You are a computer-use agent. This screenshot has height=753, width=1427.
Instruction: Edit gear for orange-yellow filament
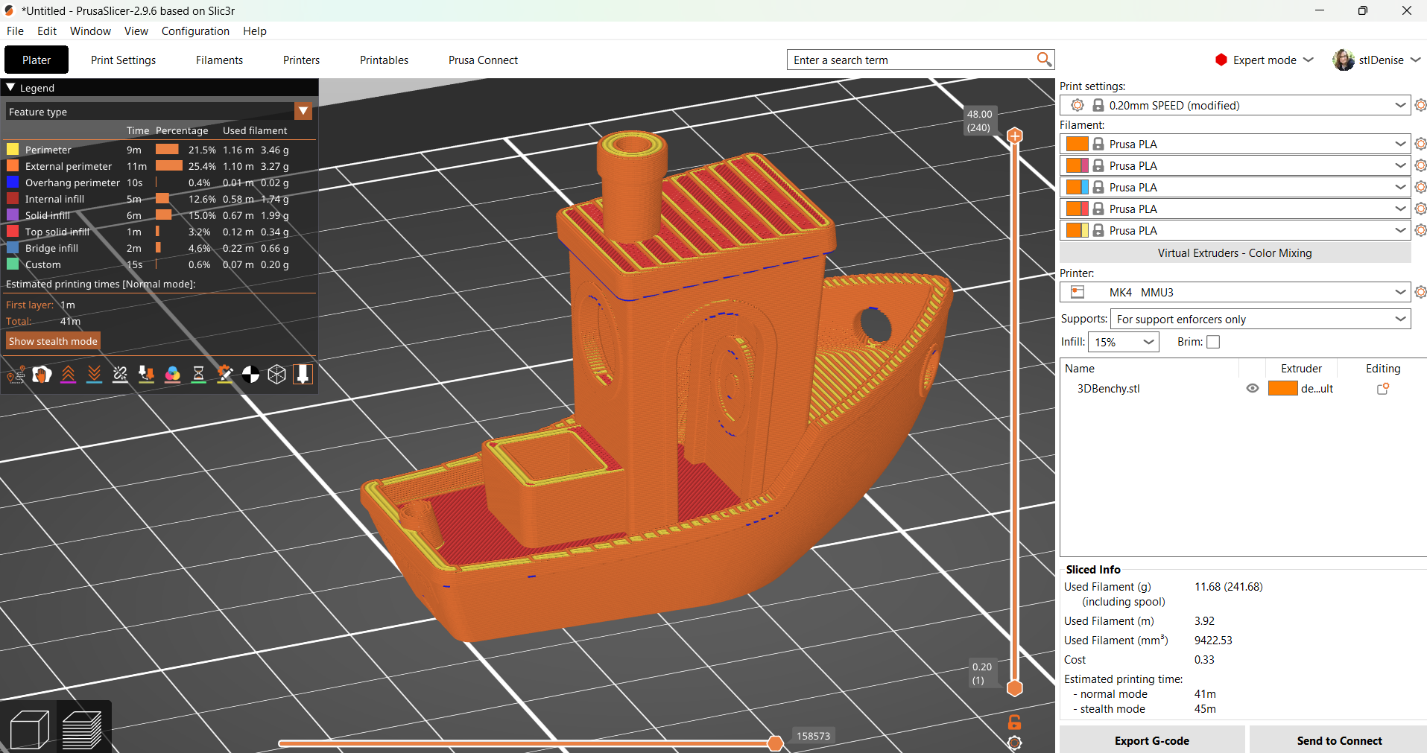[x=1420, y=230]
